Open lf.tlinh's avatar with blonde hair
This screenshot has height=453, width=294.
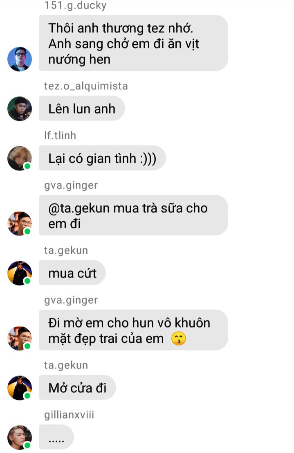point(20,158)
